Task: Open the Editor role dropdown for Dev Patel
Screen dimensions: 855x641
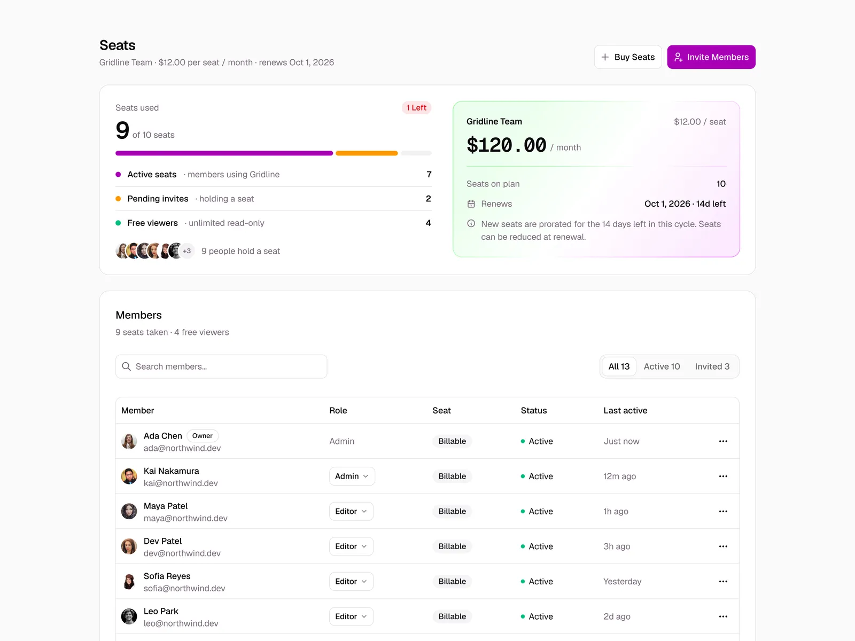Action: [x=351, y=546]
